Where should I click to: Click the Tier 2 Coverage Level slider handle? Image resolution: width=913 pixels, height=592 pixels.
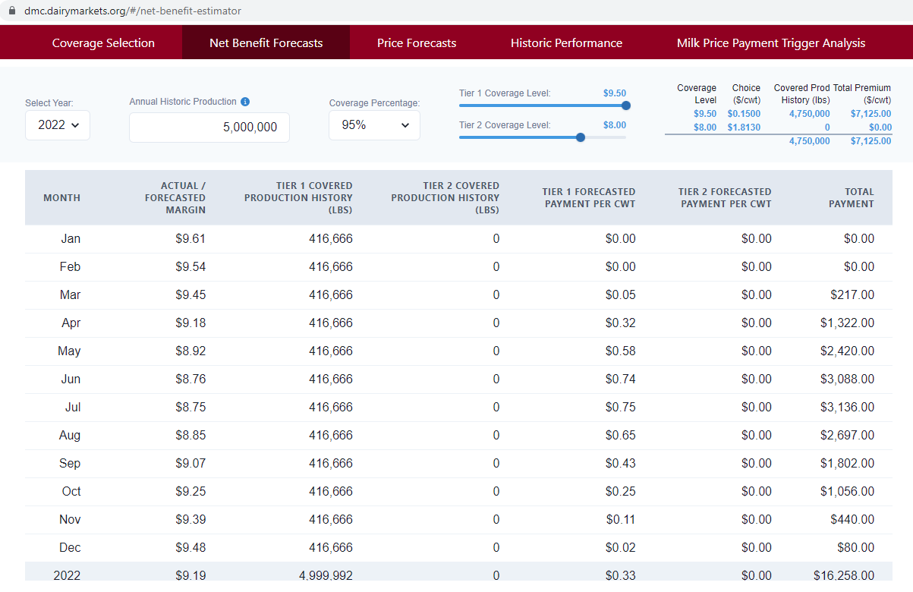coord(581,137)
